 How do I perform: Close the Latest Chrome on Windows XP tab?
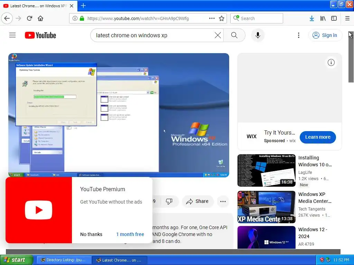(x=72, y=6)
